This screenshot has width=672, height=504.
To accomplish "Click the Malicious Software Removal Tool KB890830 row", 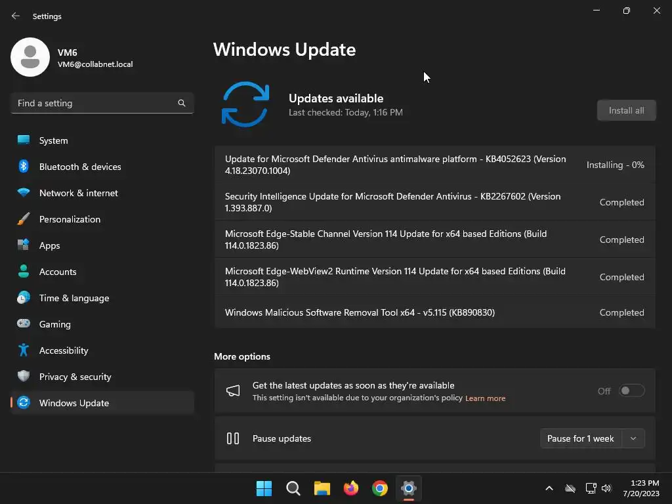I will pos(434,312).
